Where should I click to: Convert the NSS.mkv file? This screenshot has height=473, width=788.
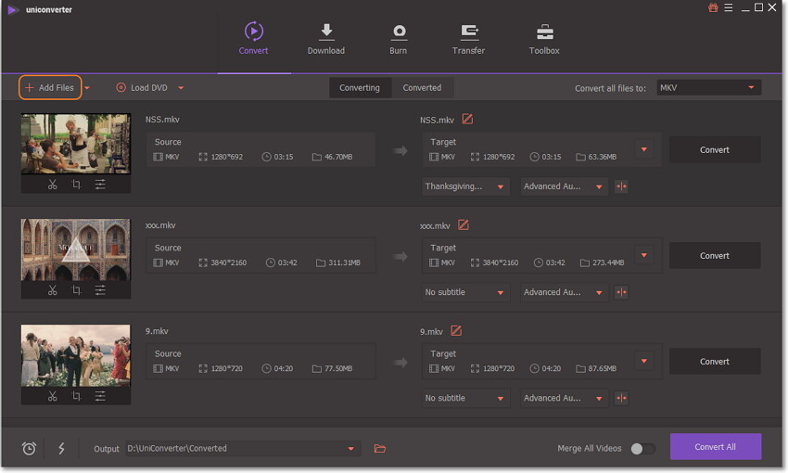[x=715, y=150]
